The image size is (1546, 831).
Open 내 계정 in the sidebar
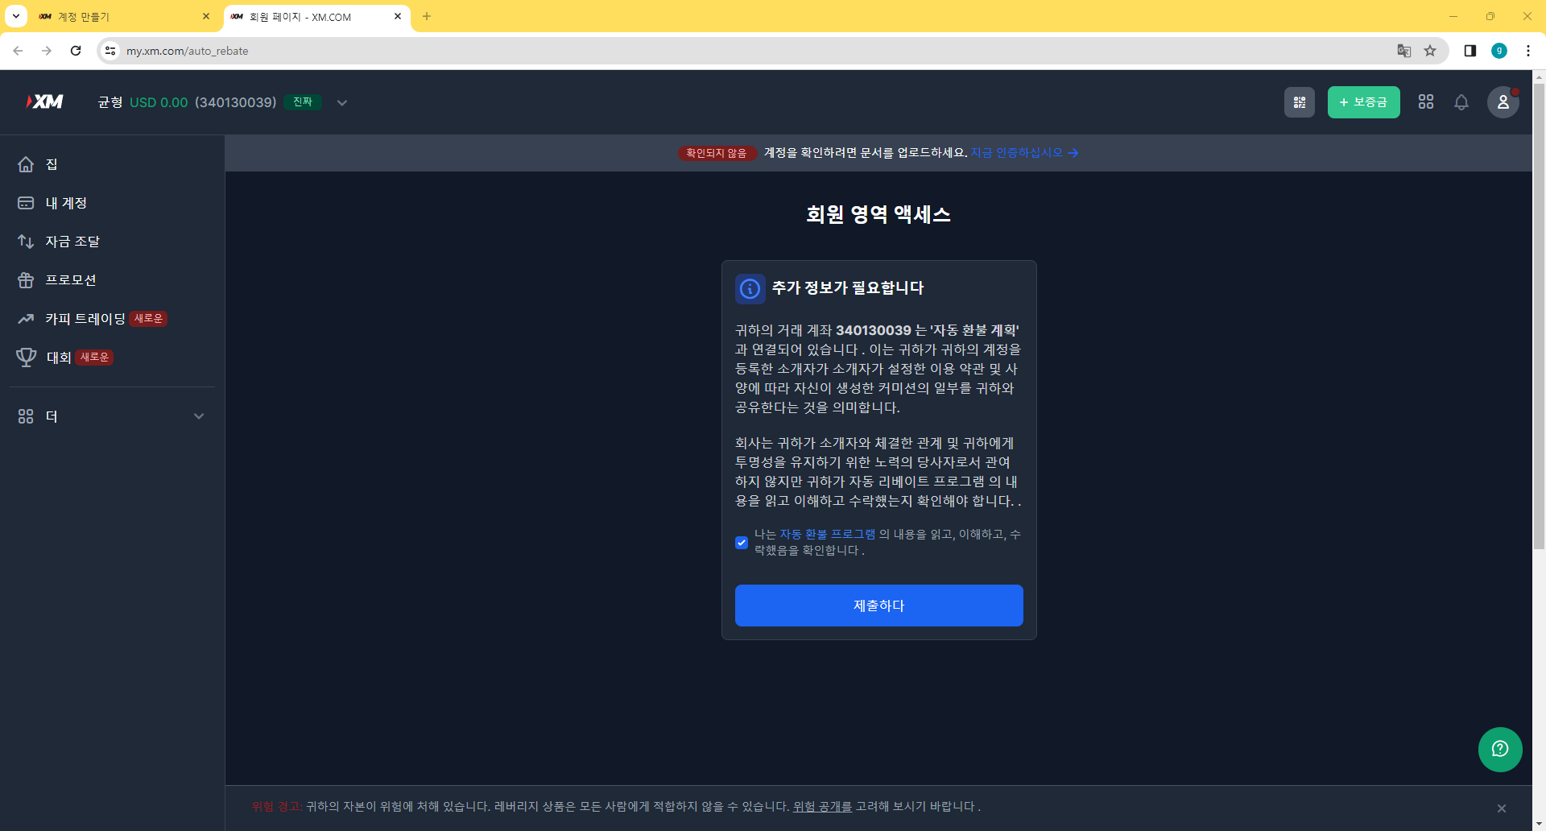point(66,203)
